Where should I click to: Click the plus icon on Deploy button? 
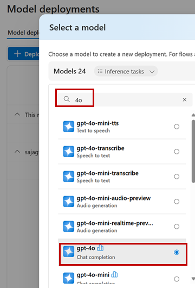coord(17,54)
